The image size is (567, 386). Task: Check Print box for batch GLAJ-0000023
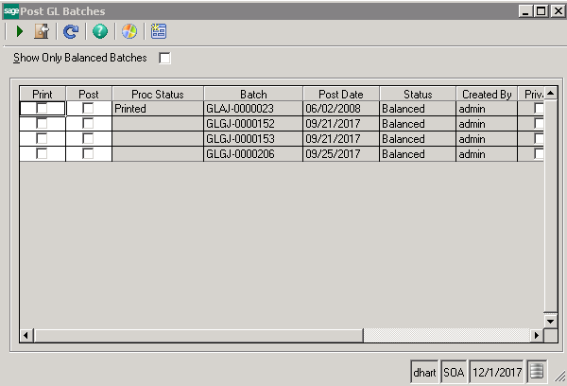43,109
